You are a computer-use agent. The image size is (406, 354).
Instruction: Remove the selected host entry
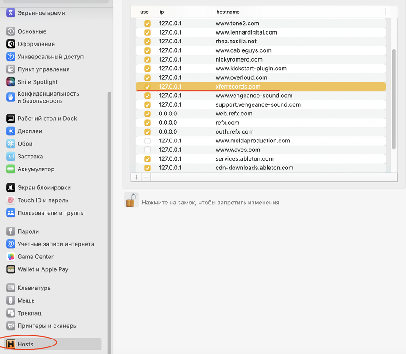[x=146, y=177]
